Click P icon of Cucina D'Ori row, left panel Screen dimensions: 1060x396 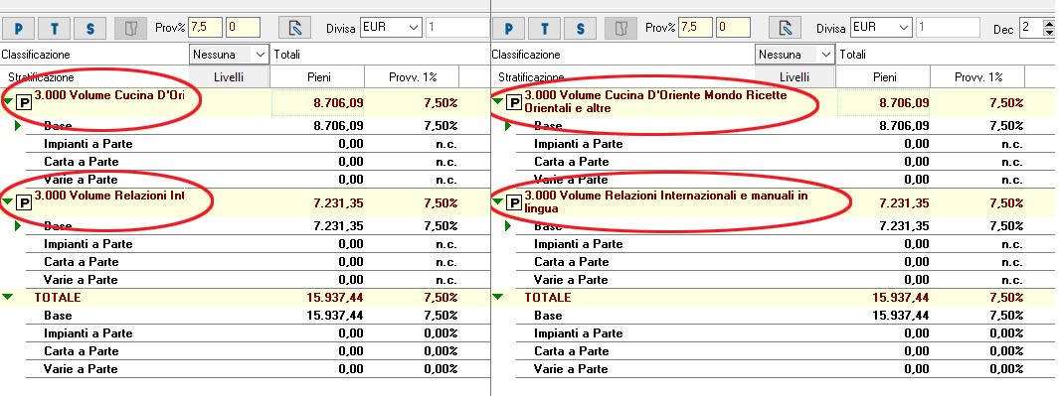coord(24,103)
